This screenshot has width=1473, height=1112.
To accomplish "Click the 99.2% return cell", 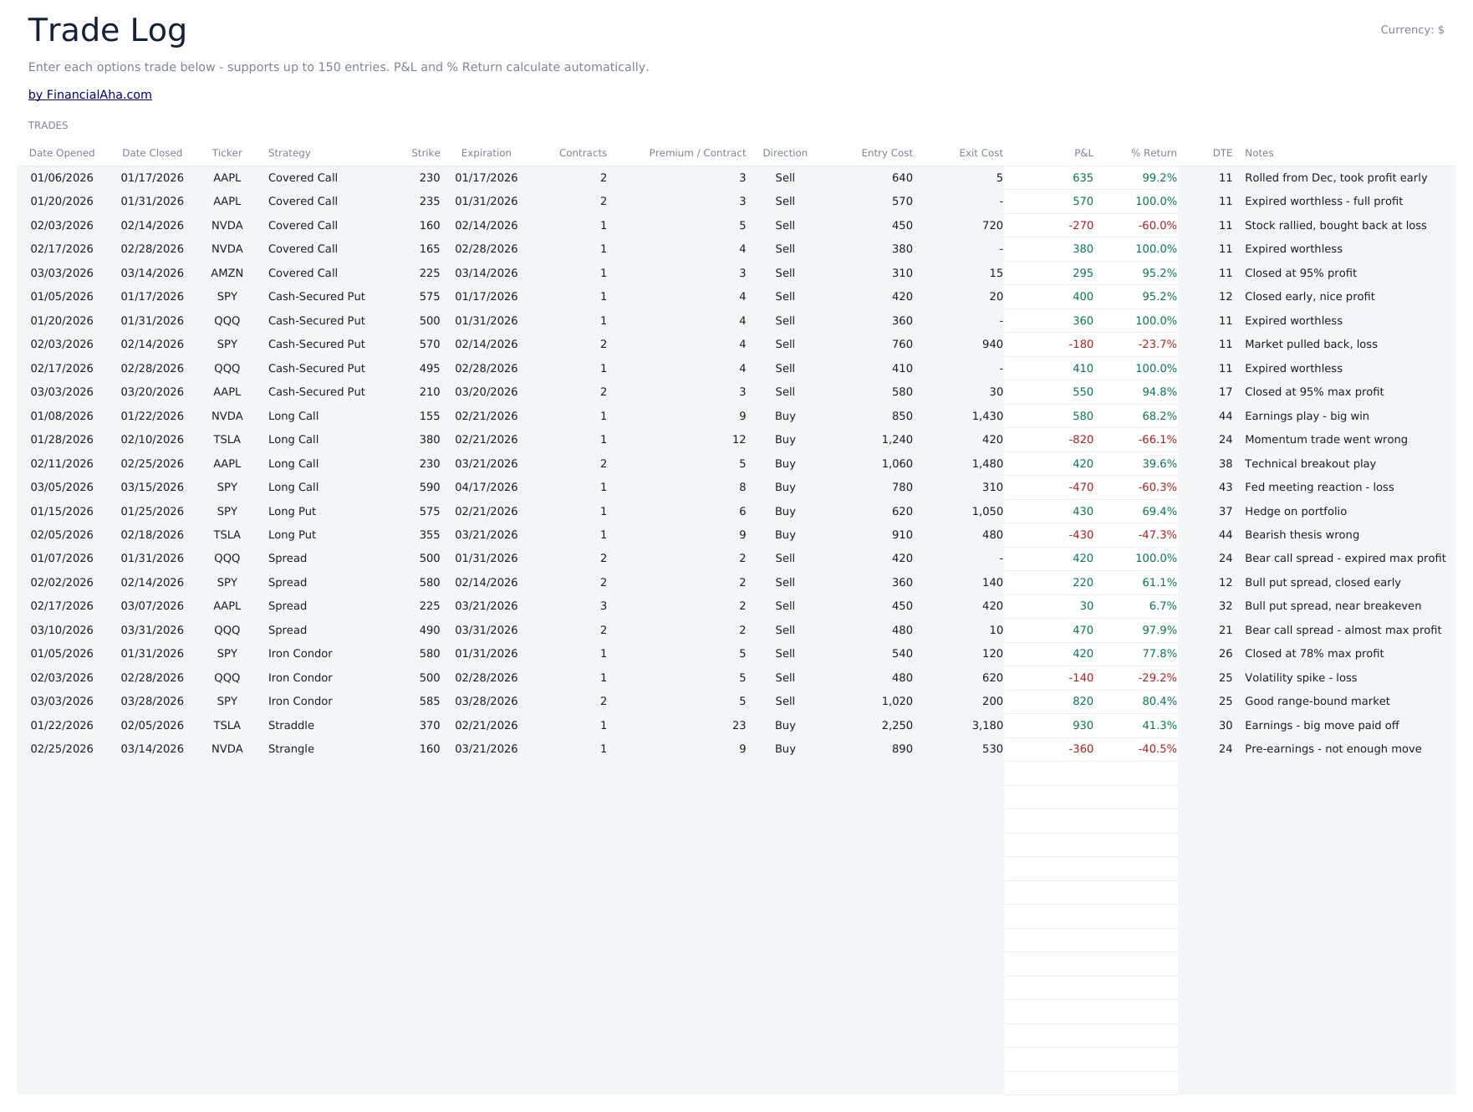I will click(1160, 178).
